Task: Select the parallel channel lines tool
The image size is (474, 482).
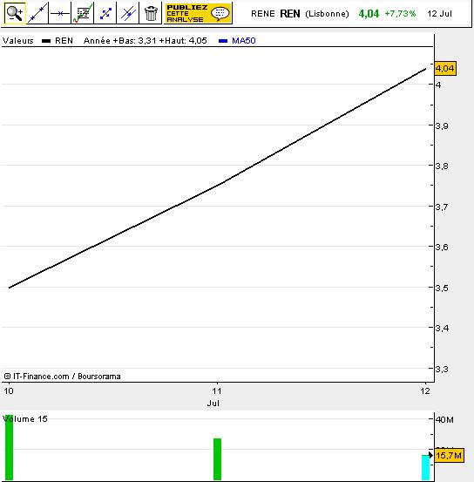Action: (x=128, y=13)
